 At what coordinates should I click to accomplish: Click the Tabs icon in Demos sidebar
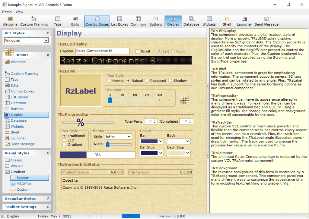coord(7,80)
